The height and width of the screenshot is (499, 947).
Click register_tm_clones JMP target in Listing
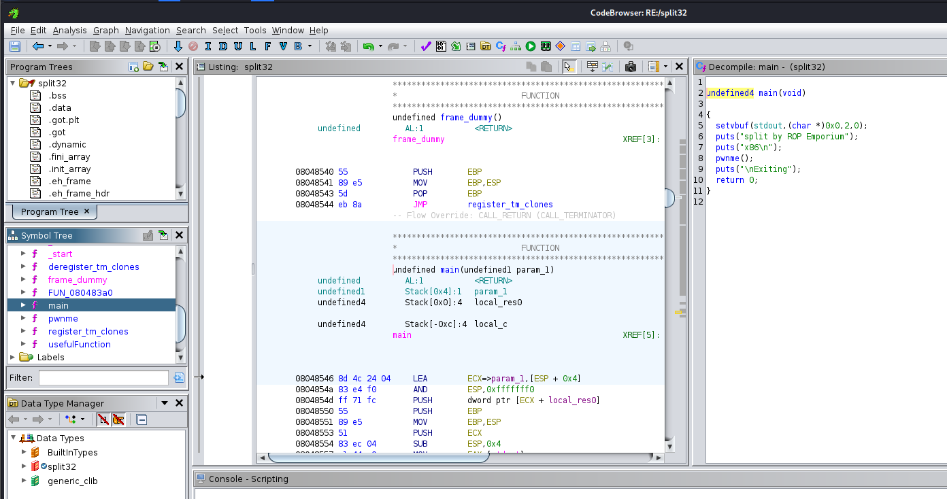[x=510, y=205]
